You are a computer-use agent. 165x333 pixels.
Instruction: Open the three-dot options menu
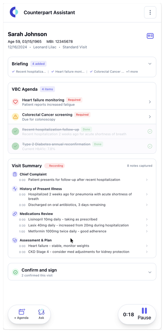point(150,12)
